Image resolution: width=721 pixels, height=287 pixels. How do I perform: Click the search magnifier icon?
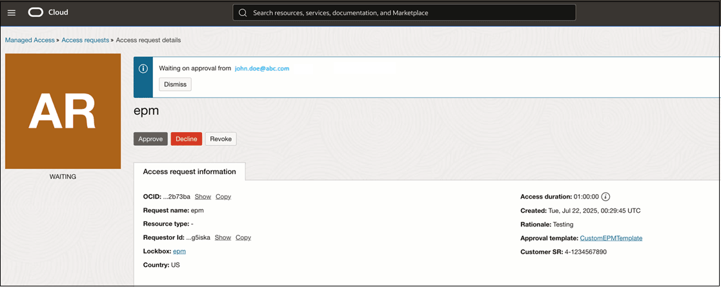tap(243, 13)
